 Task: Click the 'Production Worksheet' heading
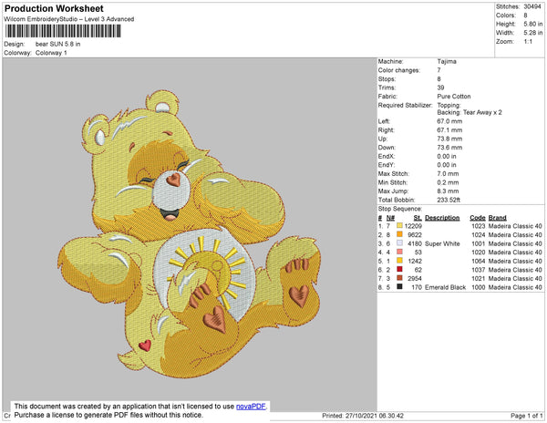coord(54,9)
